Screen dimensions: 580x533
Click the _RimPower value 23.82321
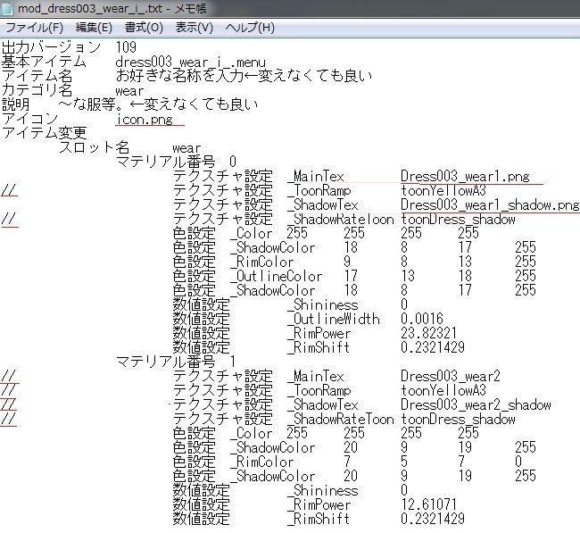pyautogui.click(x=428, y=333)
